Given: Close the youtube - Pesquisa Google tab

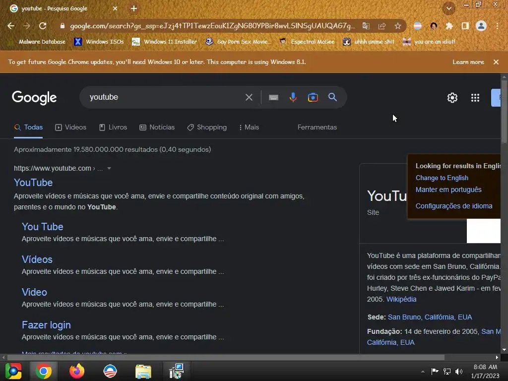Looking at the screenshot, I should click(x=115, y=8).
